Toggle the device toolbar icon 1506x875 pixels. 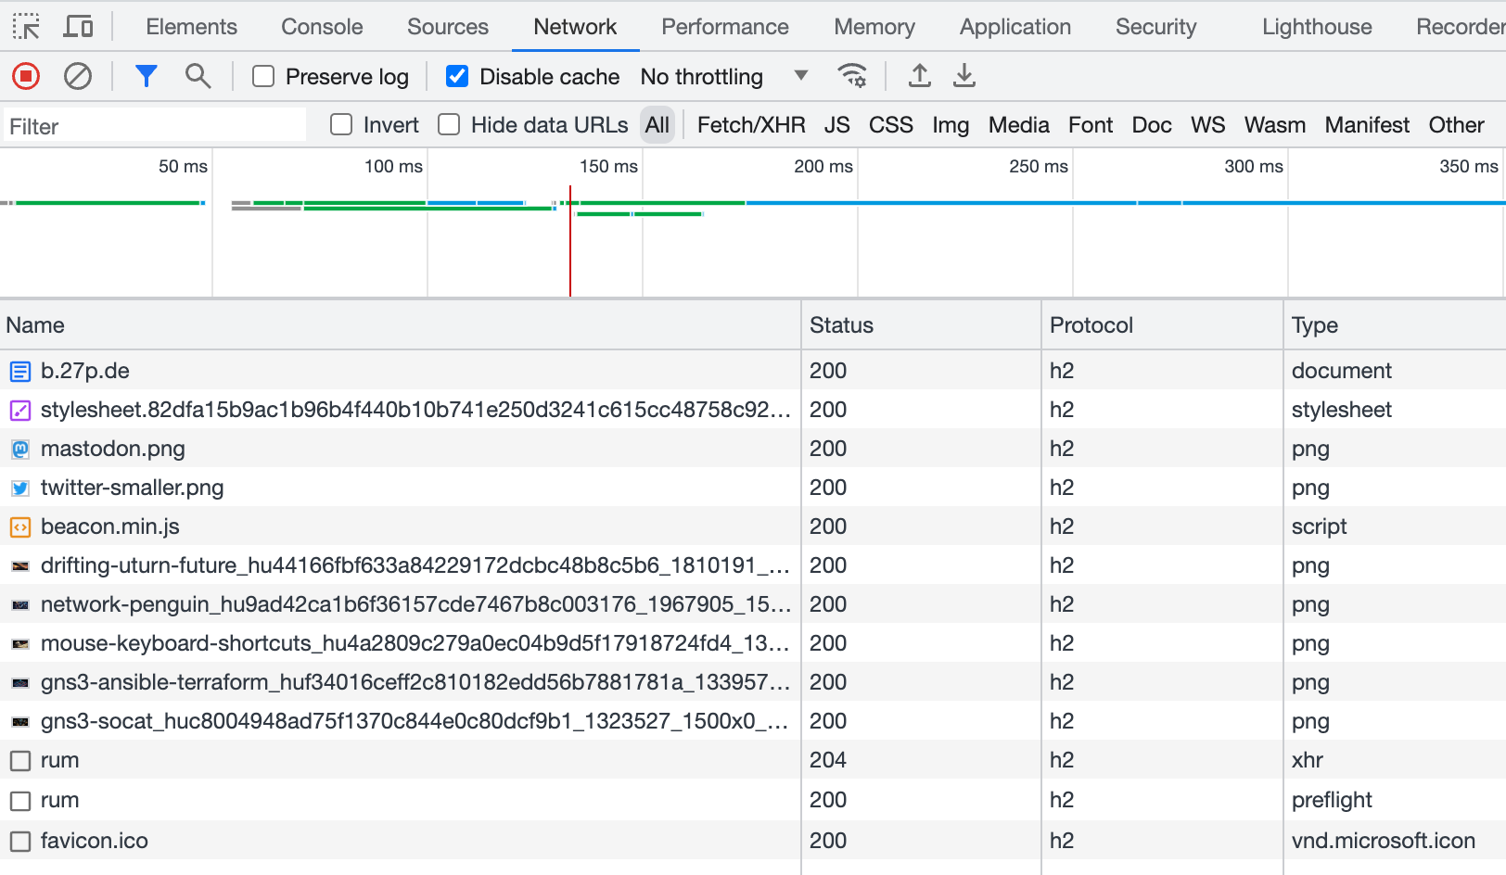[78, 27]
